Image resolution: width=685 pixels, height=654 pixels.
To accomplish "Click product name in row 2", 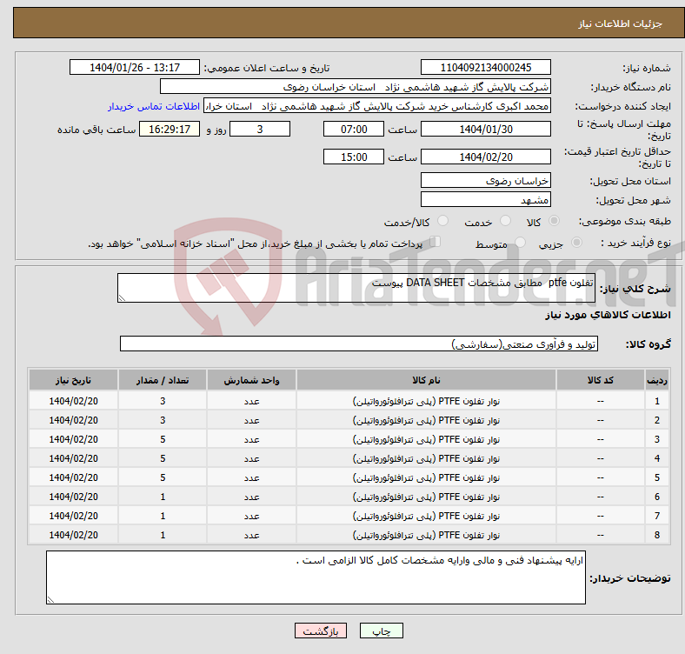I will [x=426, y=420].
